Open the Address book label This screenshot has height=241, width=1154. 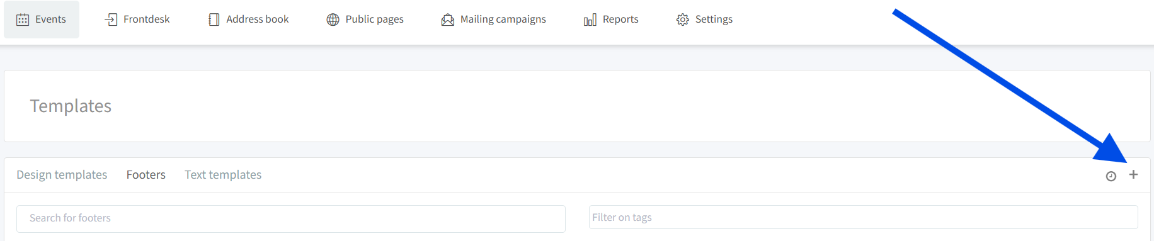(x=258, y=20)
